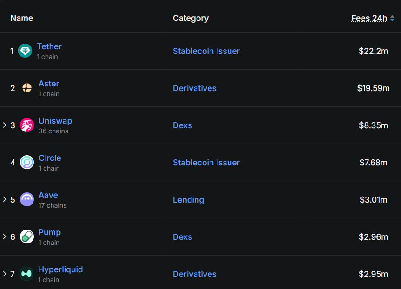Go to the Uniswap protocol link
Image resolution: width=401 pixels, height=289 pixels.
[55, 121]
